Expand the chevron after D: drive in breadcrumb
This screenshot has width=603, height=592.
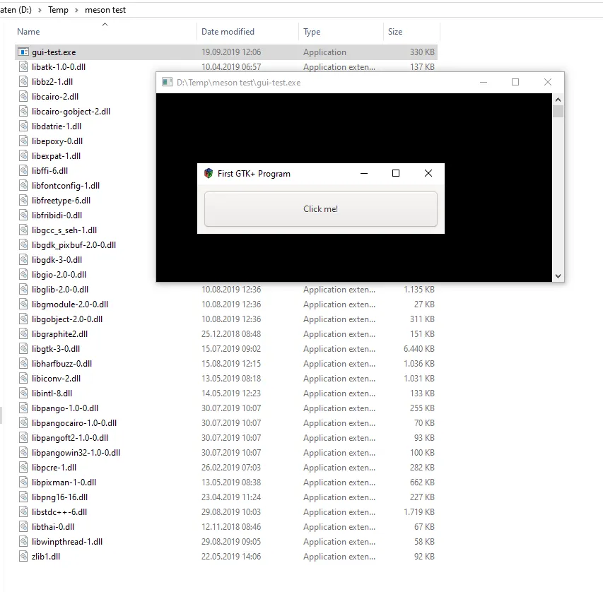(x=40, y=10)
